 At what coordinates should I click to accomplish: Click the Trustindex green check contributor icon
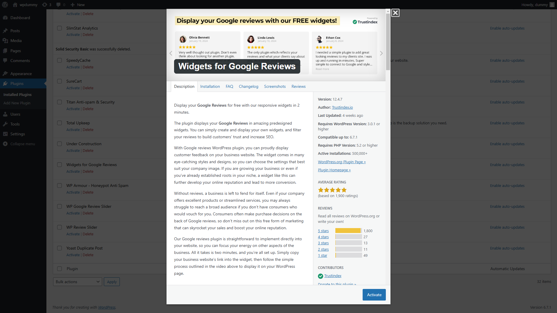tap(321, 276)
